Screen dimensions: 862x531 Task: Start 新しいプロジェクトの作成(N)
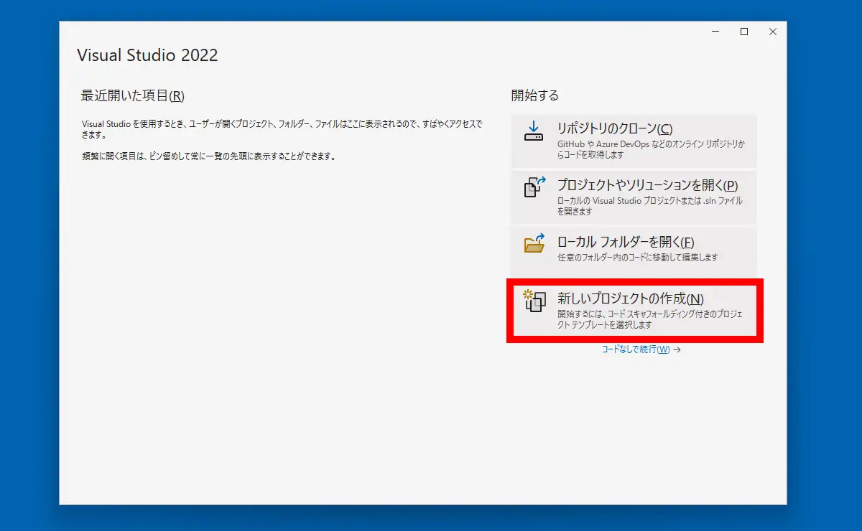tap(634, 311)
